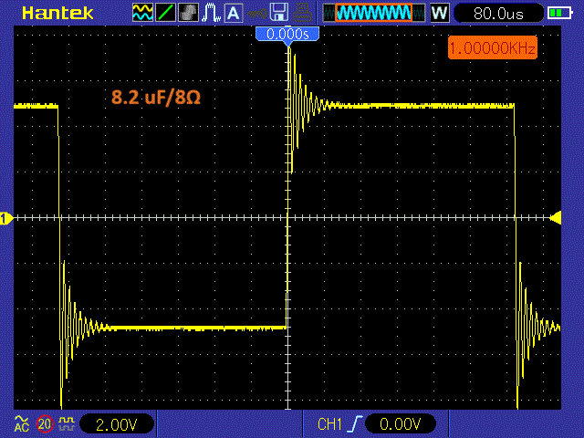Viewport: 584px width, 438px height.
Task: Click the key lock icon
Action: pyautogui.click(x=256, y=14)
